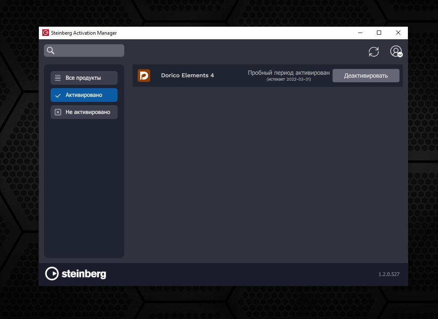
Task: Open the user account icon
Action: pos(396,51)
